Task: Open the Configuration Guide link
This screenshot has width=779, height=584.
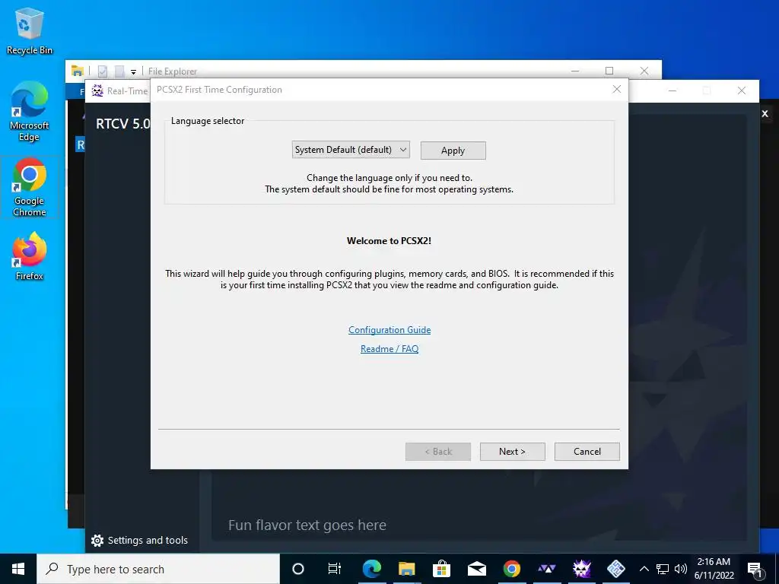Action: [389, 330]
